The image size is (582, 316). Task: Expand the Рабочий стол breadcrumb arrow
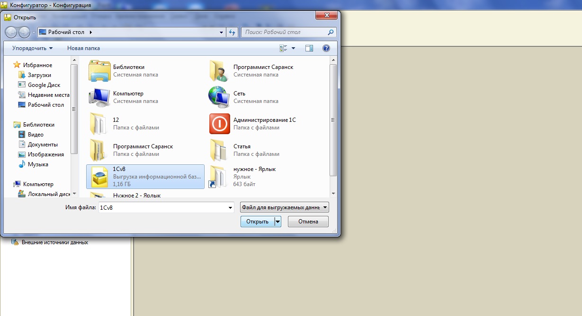[90, 32]
